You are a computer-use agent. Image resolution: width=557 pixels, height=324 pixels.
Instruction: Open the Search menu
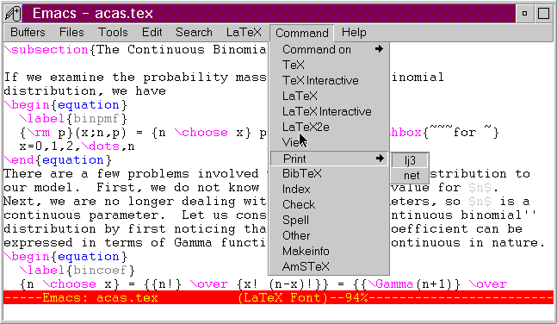click(x=194, y=33)
